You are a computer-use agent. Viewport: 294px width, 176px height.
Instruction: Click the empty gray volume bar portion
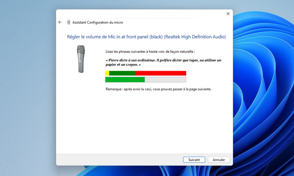click(165, 79)
